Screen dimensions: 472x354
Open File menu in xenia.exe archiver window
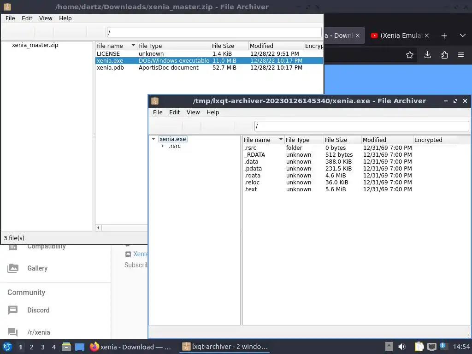[x=158, y=112]
